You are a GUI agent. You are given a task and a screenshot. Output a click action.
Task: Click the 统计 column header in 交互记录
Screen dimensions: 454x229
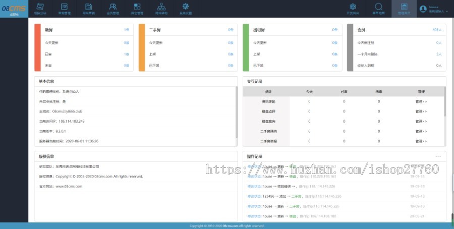268,91
